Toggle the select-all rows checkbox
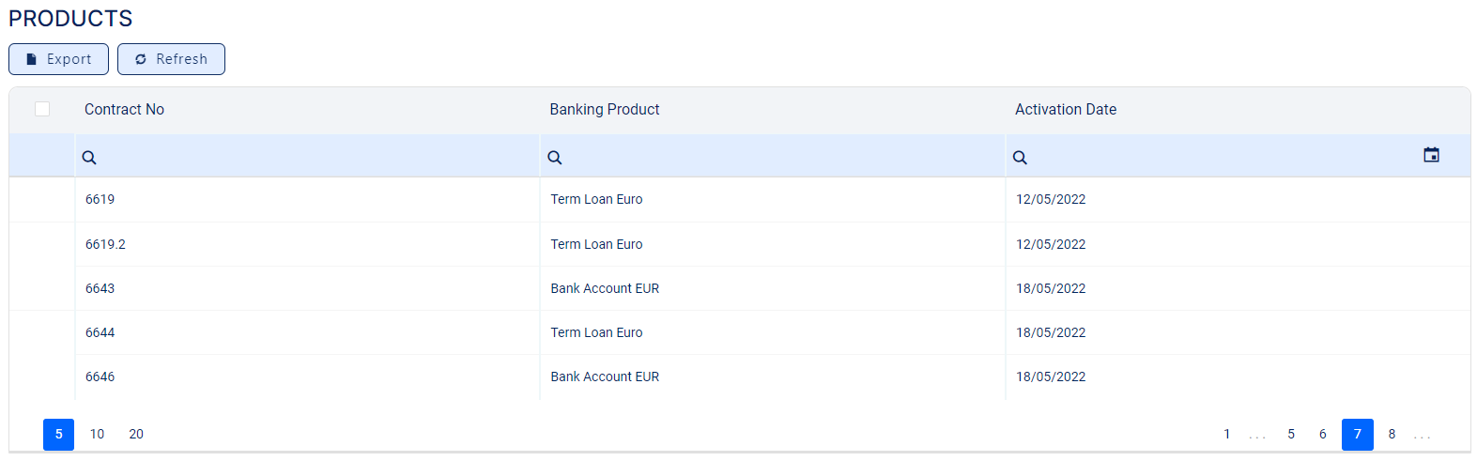Viewport: 1477px width, 461px height. click(x=42, y=109)
